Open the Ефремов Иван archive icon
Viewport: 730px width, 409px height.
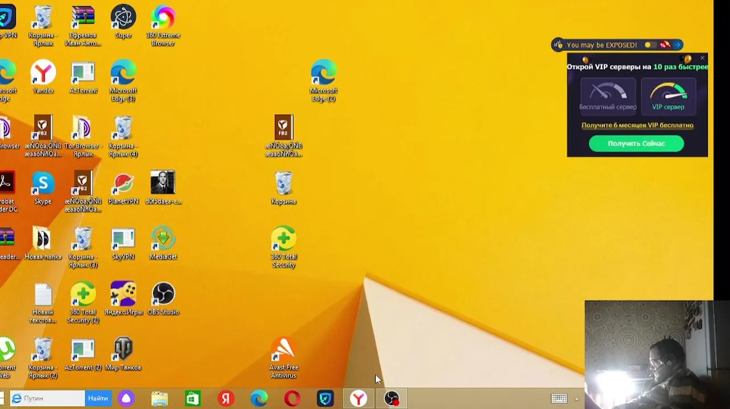click(x=83, y=25)
